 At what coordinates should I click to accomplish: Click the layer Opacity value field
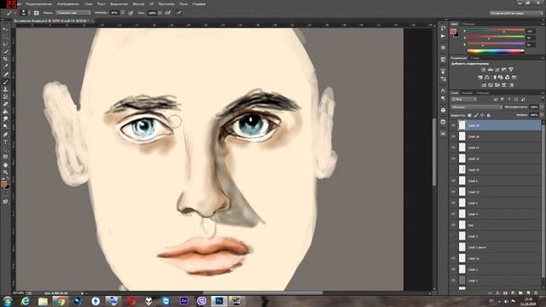click(x=533, y=107)
